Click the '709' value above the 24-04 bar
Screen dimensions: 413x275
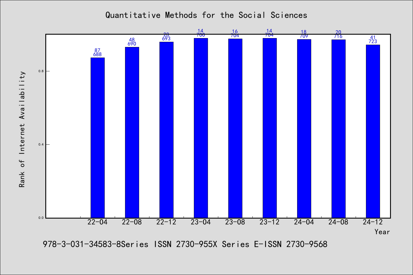tap(304, 36)
